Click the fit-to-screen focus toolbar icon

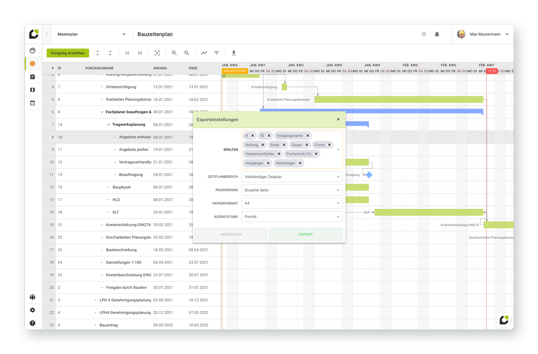[157, 53]
